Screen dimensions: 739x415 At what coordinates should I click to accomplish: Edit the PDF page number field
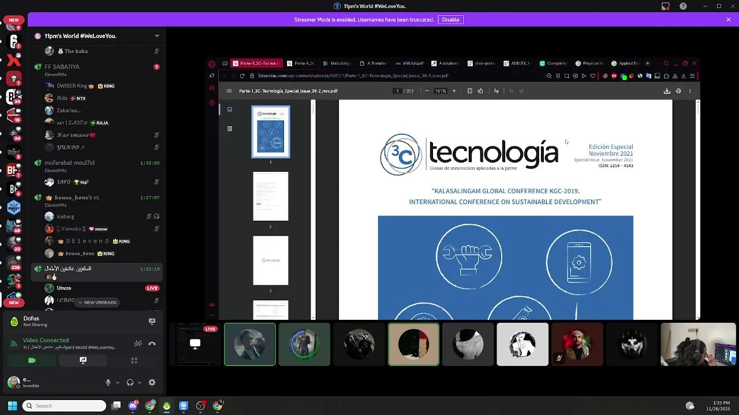coord(397,91)
